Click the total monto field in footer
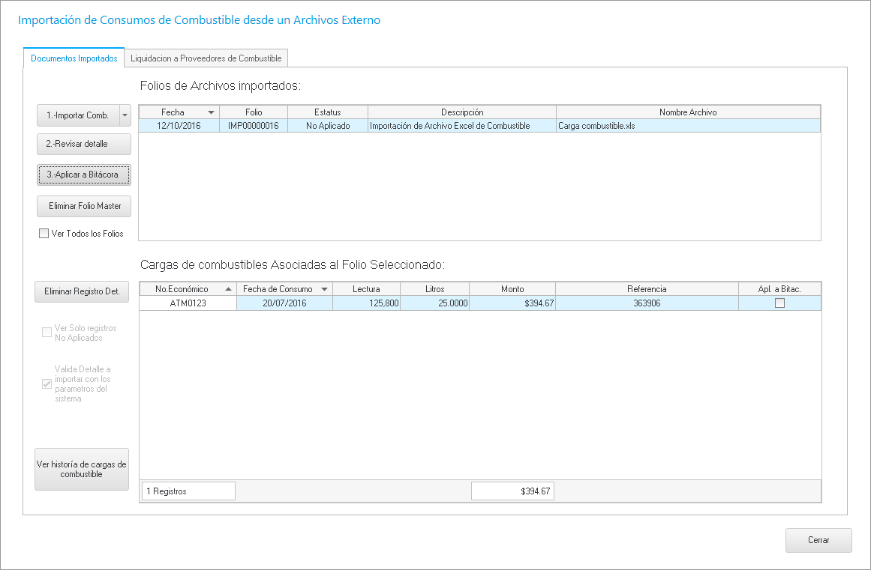Viewport: 871px width, 570px height. click(512, 491)
